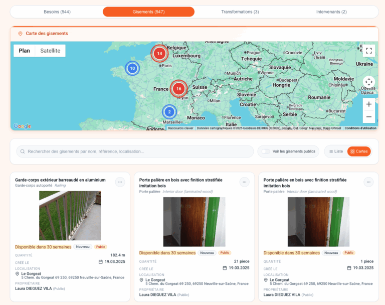Viewport: 385px width, 305px height.
Task: Click the gisements search field
Action: coord(135,151)
